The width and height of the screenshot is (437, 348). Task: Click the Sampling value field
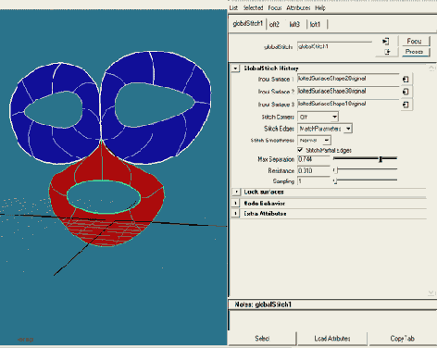point(314,181)
